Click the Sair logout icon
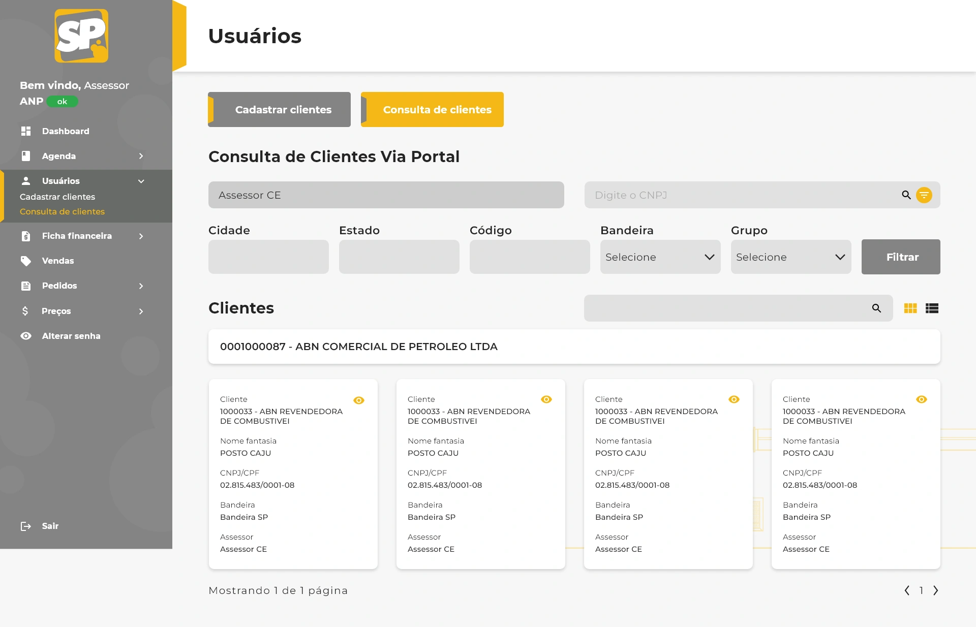The height and width of the screenshot is (627, 976). point(26,526)
